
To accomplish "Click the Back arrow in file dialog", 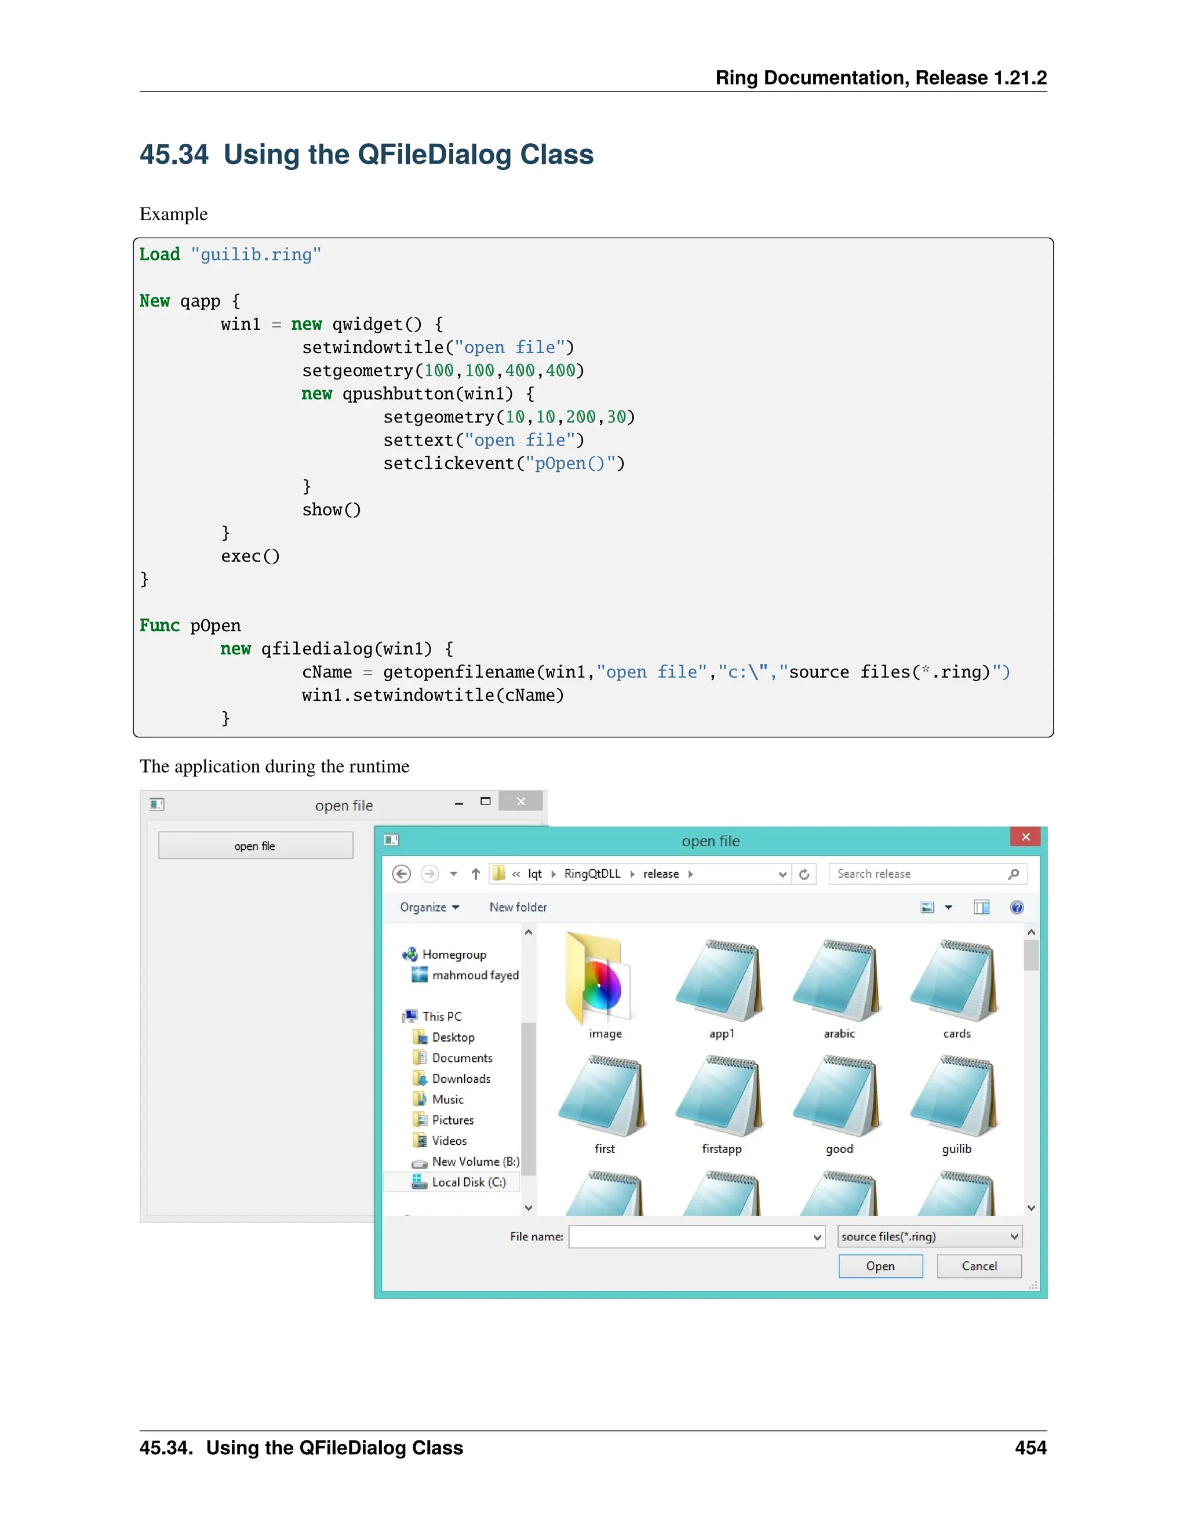I will (401, 873).
